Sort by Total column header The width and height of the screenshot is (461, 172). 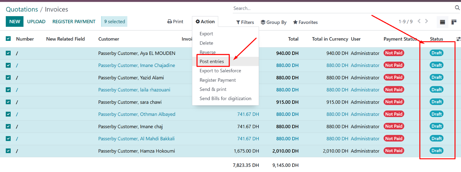pos(293,39)
